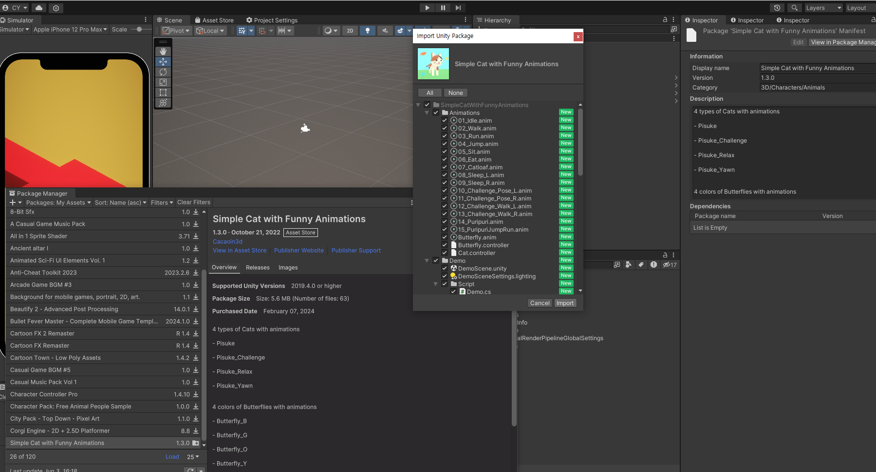This screenshot has height=472, width=876.
Task: Select the Scale tool in Scene view
Action: (x=163, y=82)
